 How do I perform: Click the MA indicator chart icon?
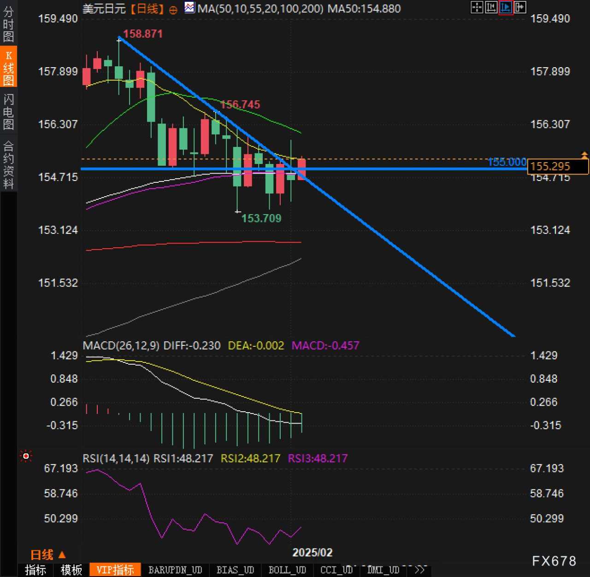(x=189, y=7)
